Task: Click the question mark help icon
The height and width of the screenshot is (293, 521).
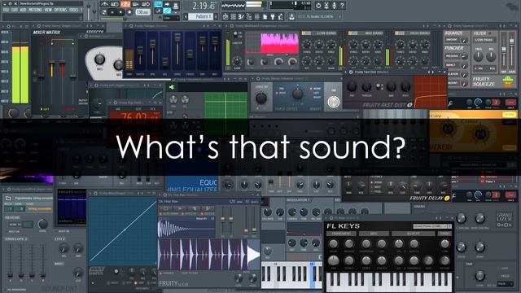Action: click(342, 6)
